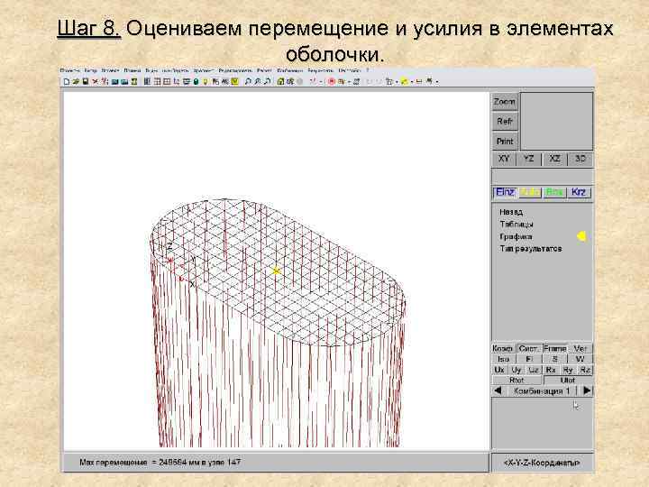The width and height of the screenshot is (649, 487).
Task: Toggle the W display button
Action: [x=580, y=360]
